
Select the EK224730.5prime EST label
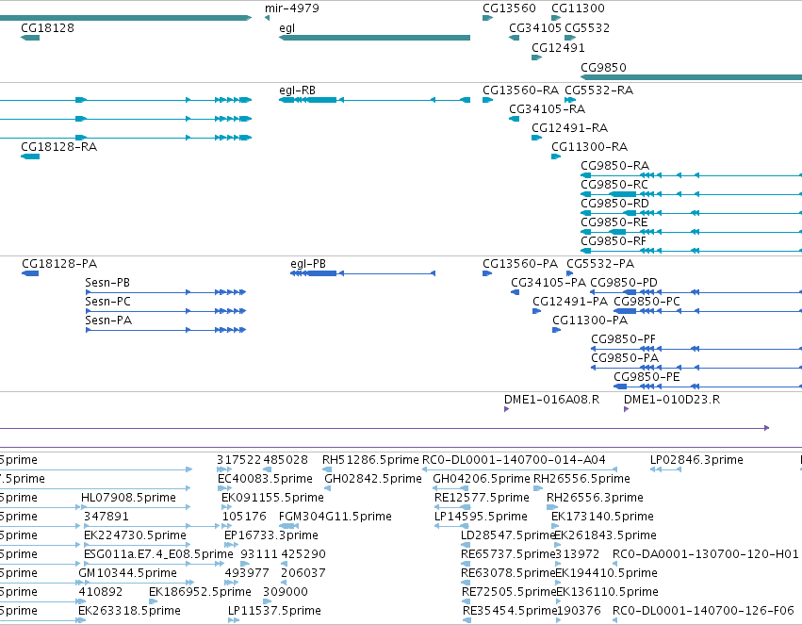click(x=135, y=535)
